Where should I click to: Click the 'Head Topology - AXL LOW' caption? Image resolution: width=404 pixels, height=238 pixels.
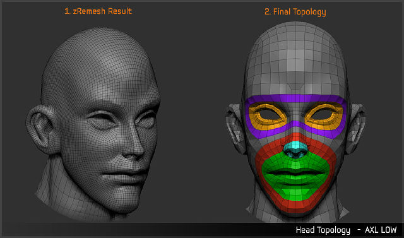[346, 230]
